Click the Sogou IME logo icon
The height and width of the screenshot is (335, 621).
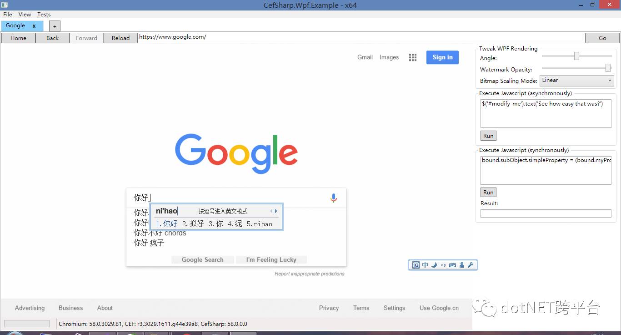(x=416, y=265)
